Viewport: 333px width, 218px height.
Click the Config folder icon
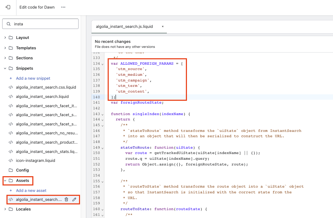[x=11, y=170]
